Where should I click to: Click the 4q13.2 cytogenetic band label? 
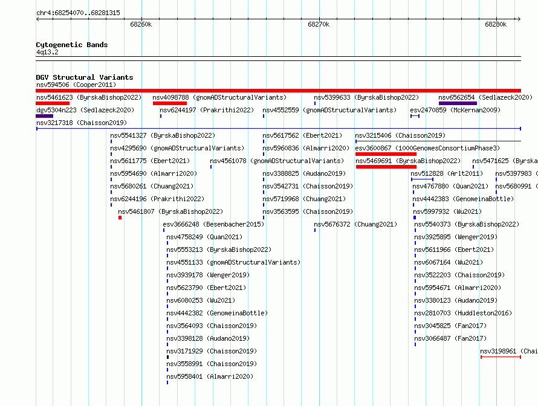pos(47,52)
